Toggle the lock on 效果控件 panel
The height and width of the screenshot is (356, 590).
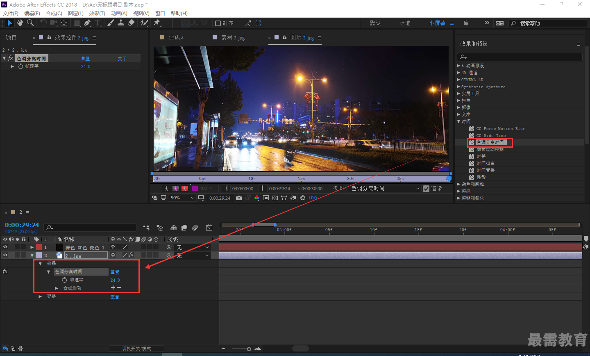(49, 37)
